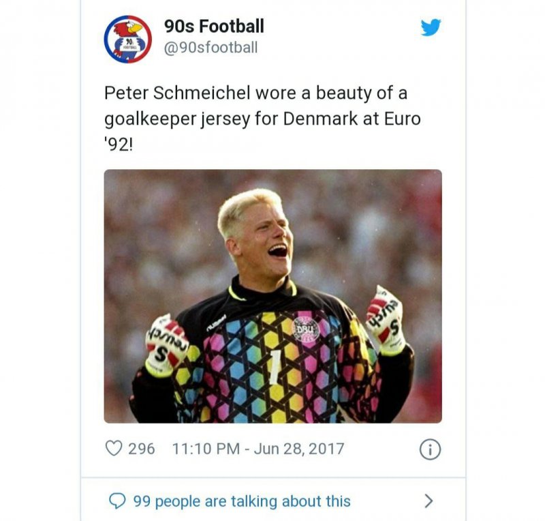
Task: Open the Peter Schmeichel photo
Action: pos(272,296)
